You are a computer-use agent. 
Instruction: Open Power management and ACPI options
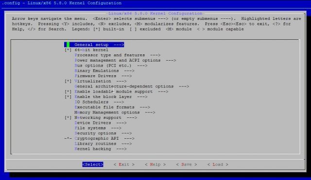pos(125,60)
